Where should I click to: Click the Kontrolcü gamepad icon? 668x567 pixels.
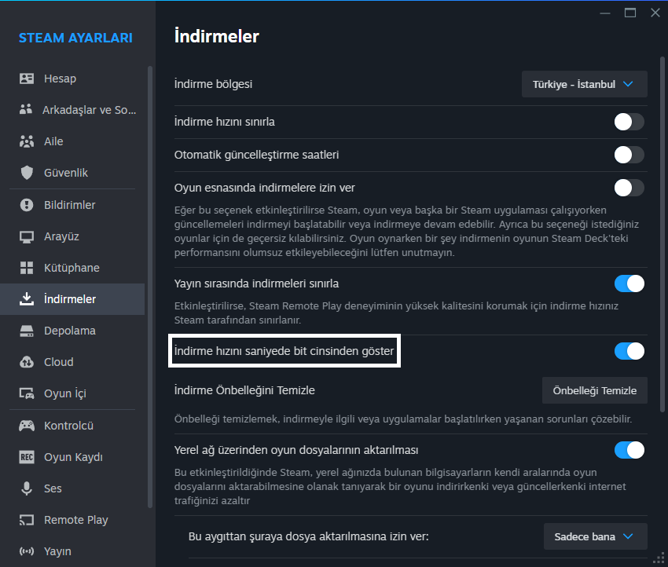(x=27, y=426)
